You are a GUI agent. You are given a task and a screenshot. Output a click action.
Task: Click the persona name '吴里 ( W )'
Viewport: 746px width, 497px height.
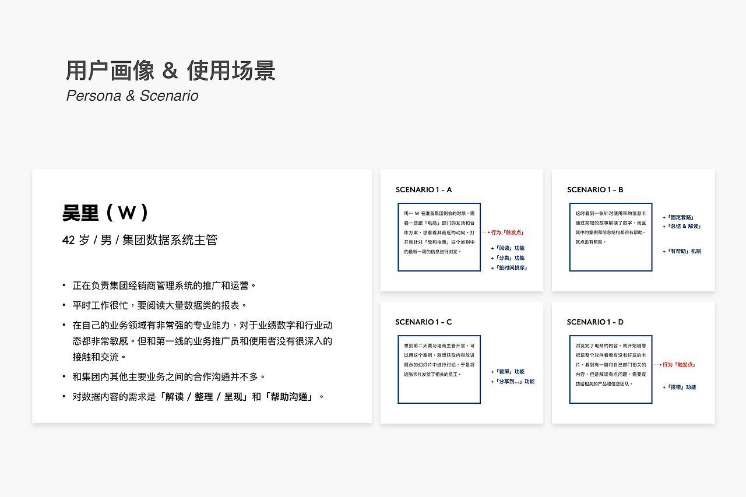pos(105,213)
